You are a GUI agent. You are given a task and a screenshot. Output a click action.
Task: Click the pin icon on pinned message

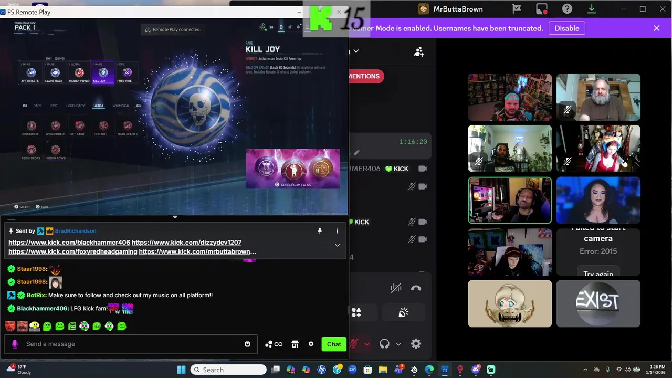[x=320, y=231]
